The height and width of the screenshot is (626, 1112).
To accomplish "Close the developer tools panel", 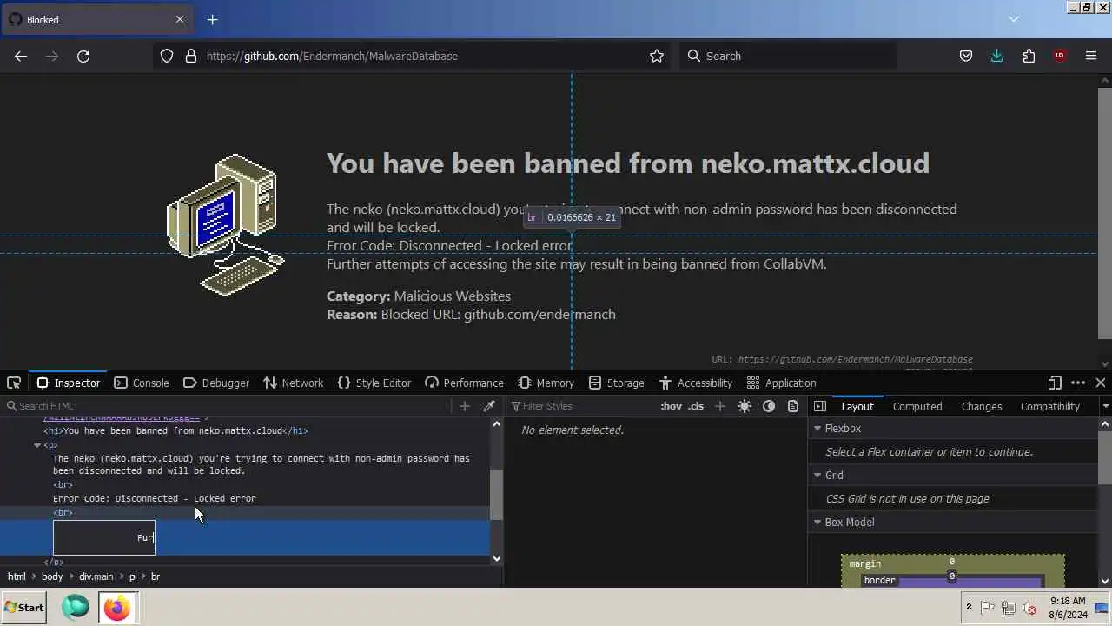I will (1101, 383).
